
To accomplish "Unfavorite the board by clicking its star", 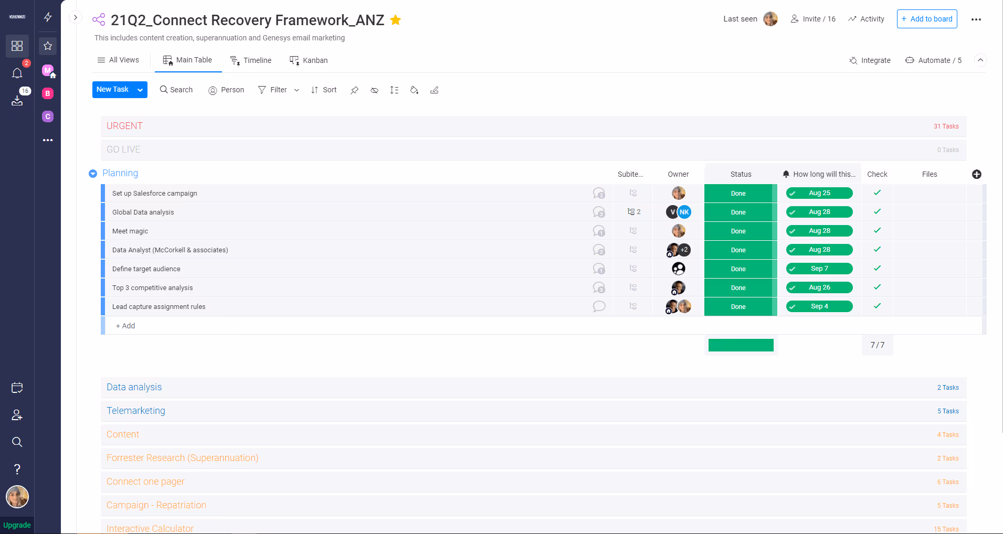I will point(395,20).
